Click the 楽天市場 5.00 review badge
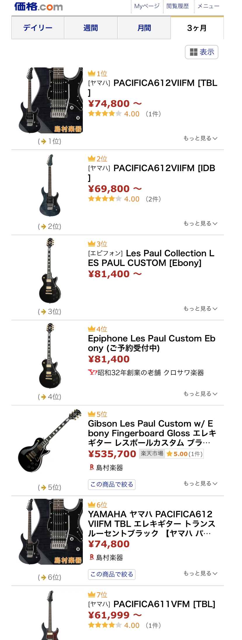The image size is (242, 640). [171, 454]
